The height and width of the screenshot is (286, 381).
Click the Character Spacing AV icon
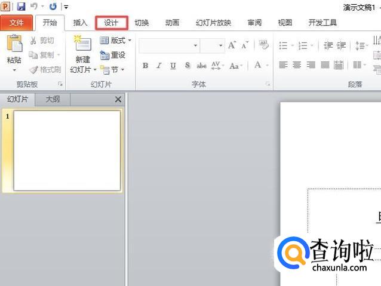[x=216, y=66]
